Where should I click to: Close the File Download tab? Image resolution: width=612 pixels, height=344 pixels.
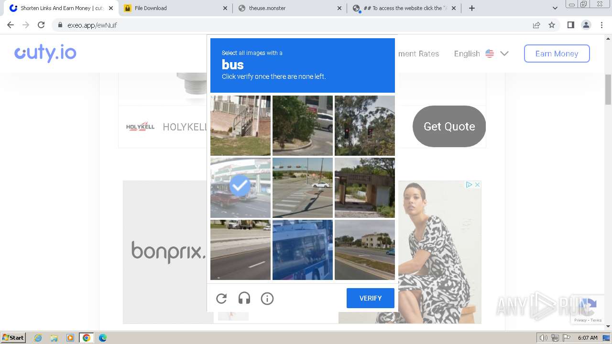pyautogui.click(x=225, y=8)
